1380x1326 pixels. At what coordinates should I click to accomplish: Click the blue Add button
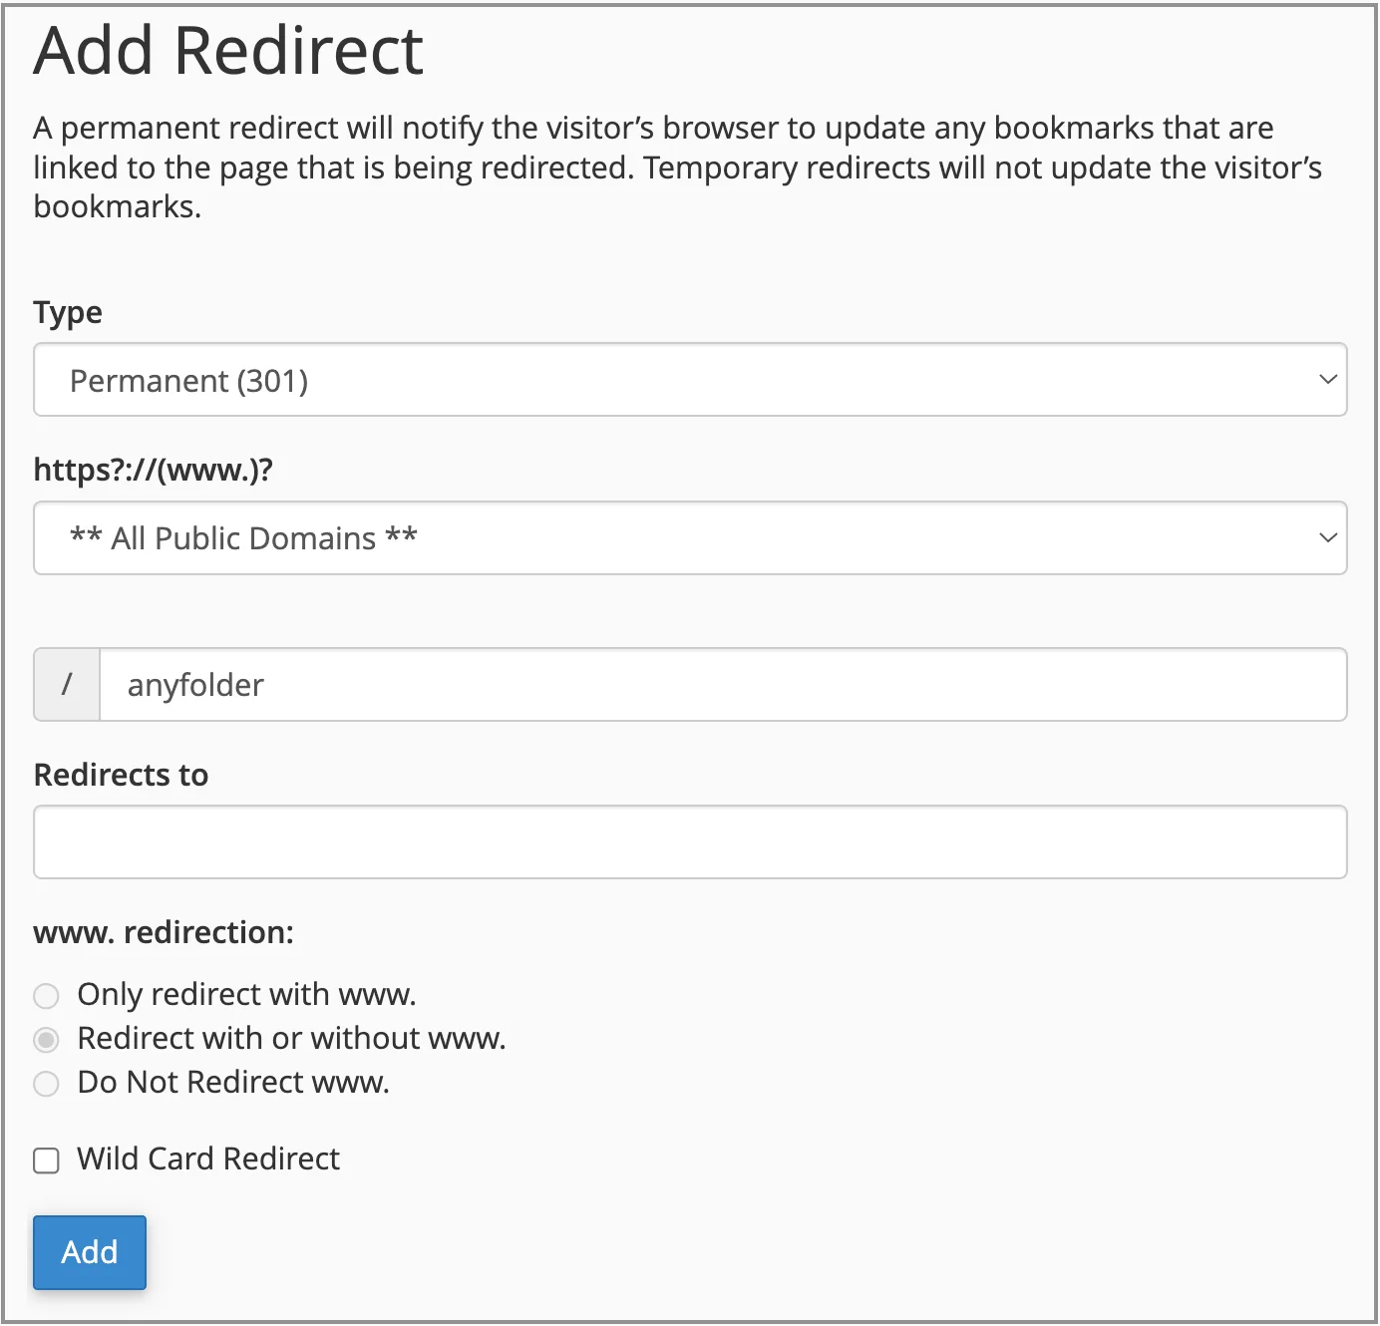tap(90, 1252)
